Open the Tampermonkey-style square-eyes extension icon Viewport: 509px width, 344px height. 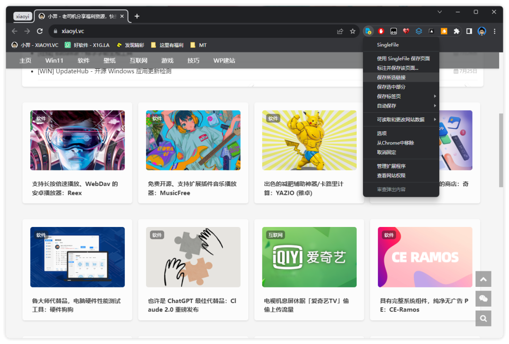pyautogui.click(x=394, y=31)
